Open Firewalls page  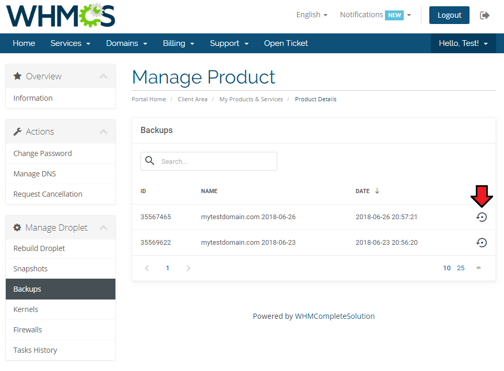[61, 330]
